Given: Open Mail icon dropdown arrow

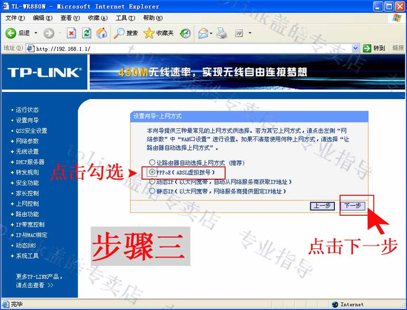Looking at the screenshot, I should 211,33.
